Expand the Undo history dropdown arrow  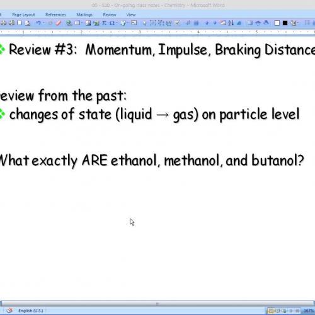tap(43, 23)
